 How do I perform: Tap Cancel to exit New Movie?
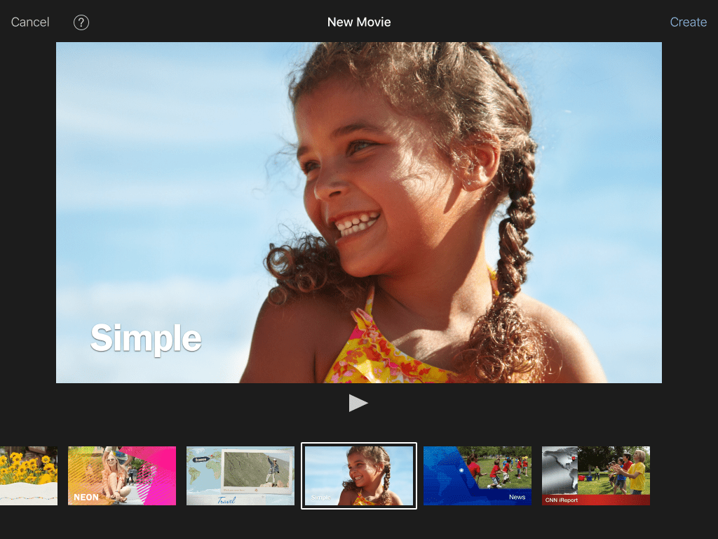30,22
